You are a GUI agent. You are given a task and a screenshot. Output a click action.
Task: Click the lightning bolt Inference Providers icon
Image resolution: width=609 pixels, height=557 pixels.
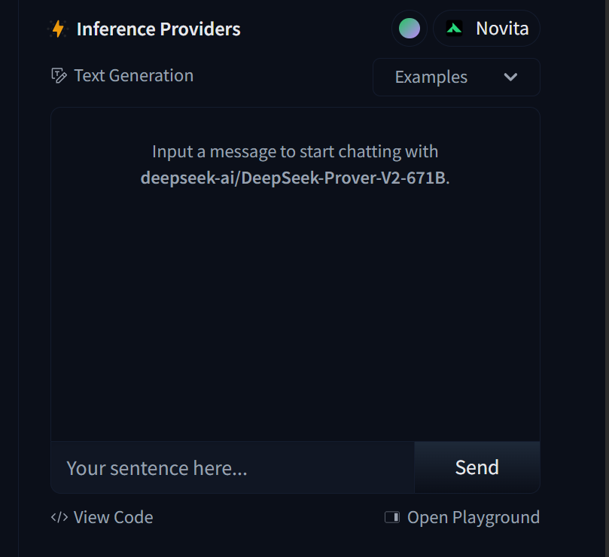(58, 29)
